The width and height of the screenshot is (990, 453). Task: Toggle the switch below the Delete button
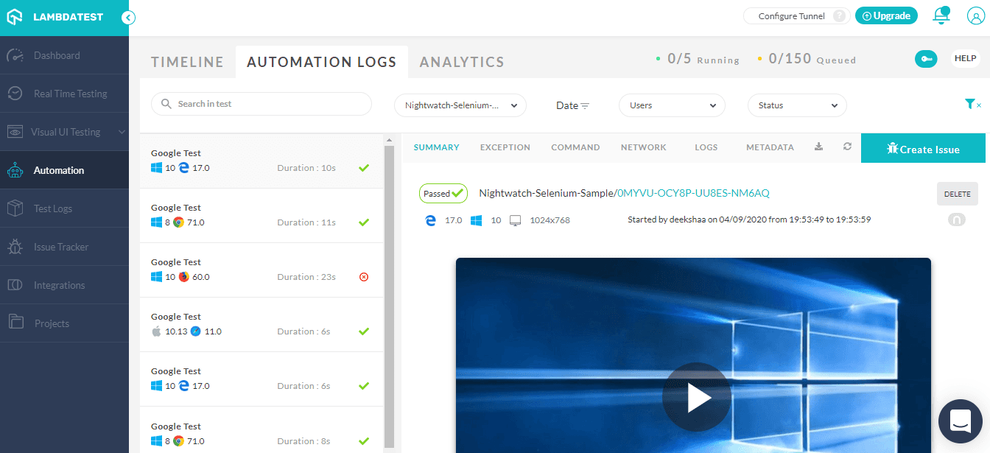[956, 220]
